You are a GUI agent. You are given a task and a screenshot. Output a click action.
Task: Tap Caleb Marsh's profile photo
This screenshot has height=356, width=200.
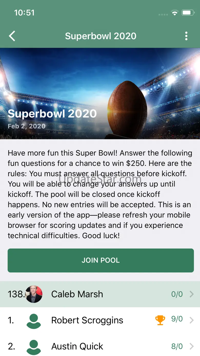[x=34, y=294]
